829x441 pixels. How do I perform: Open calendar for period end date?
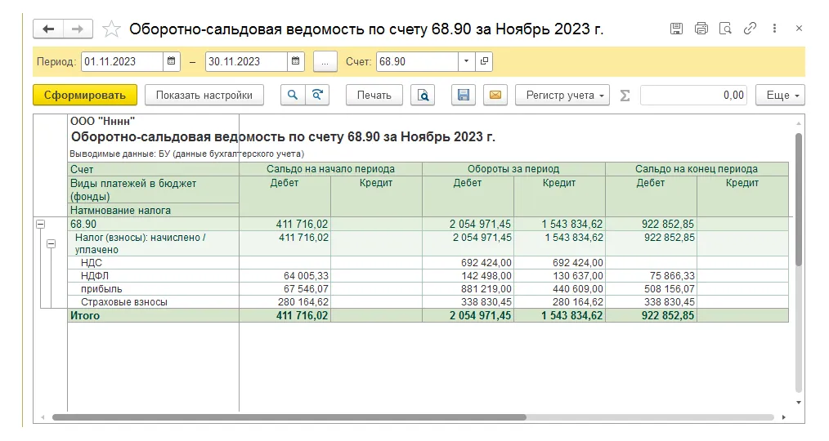click(x=296, y=61)
